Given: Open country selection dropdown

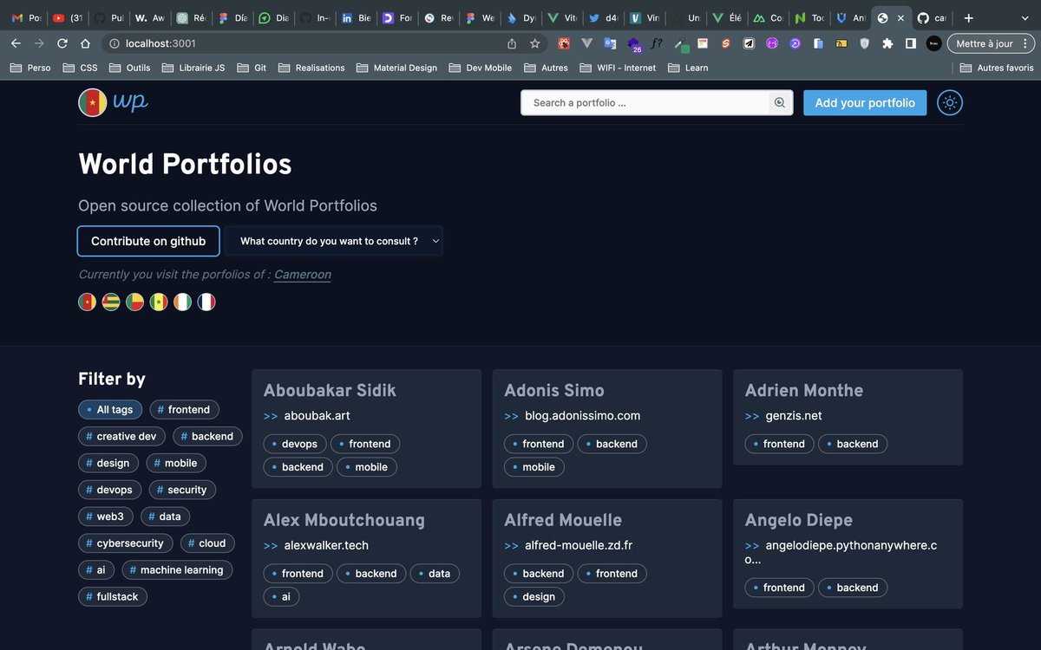Looking at the screenshot, I should tap(334, 241).
